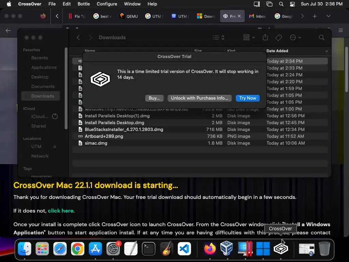Open System Settings from the Dock

coord(113,248)
